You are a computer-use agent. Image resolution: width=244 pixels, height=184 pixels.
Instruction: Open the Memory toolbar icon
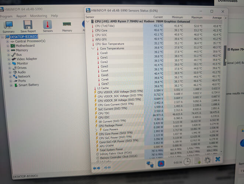click(67, 26)
